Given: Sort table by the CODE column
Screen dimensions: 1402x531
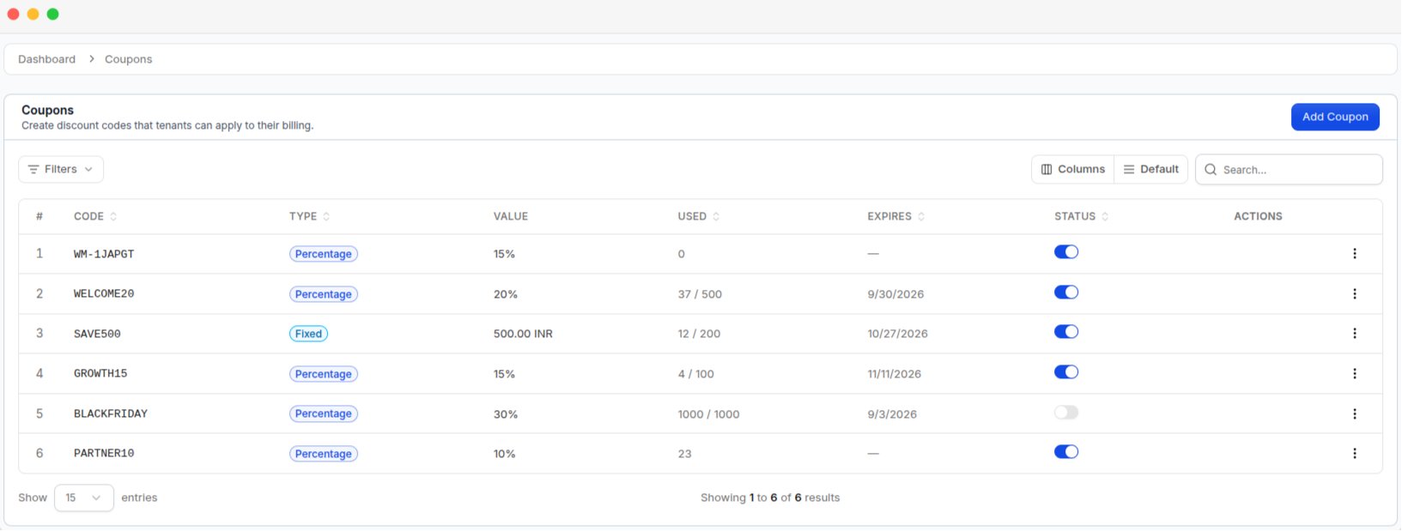Looking at the screenshot, I should [x=95, y=216].
